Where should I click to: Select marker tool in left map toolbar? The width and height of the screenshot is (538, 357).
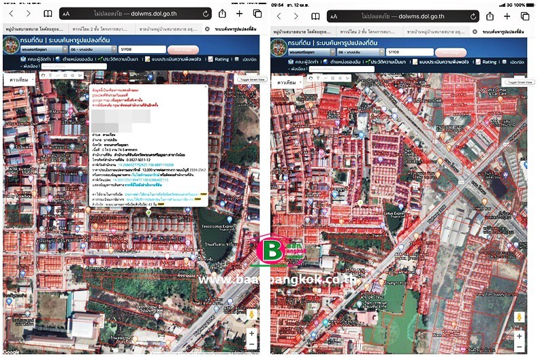[50, 75]
